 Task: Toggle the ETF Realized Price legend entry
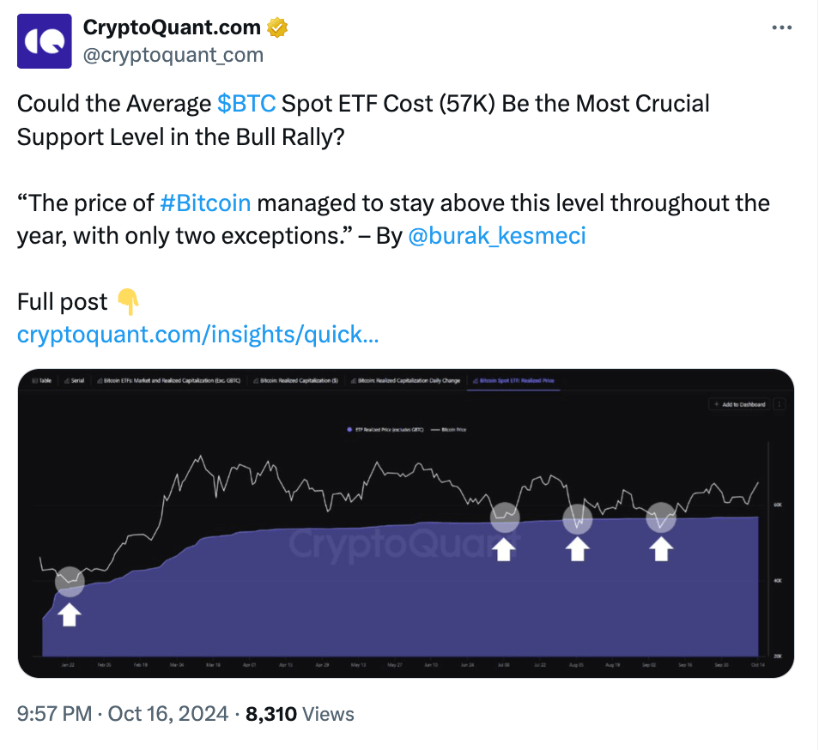tap(388, 428)
